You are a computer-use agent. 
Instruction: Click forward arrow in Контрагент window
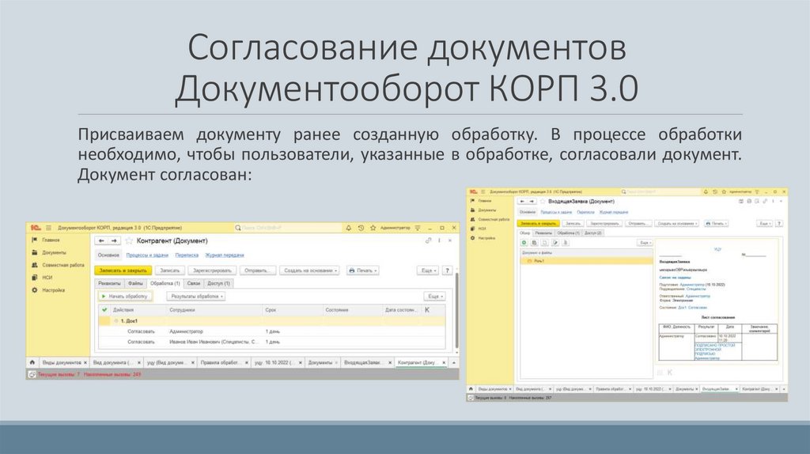[114, 240]
